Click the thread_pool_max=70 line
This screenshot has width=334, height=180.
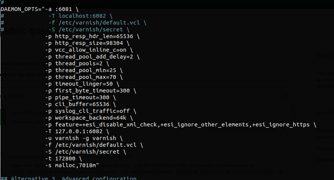(84, 77)
